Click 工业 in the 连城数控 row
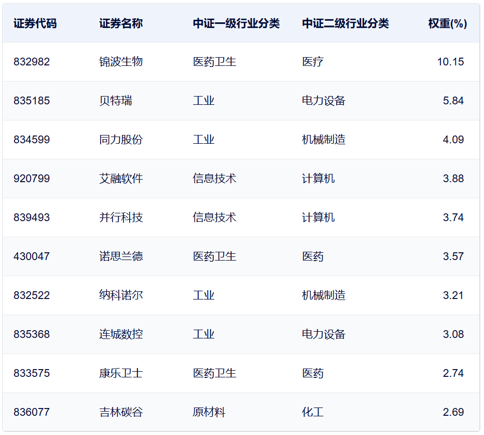 (203, 334)
